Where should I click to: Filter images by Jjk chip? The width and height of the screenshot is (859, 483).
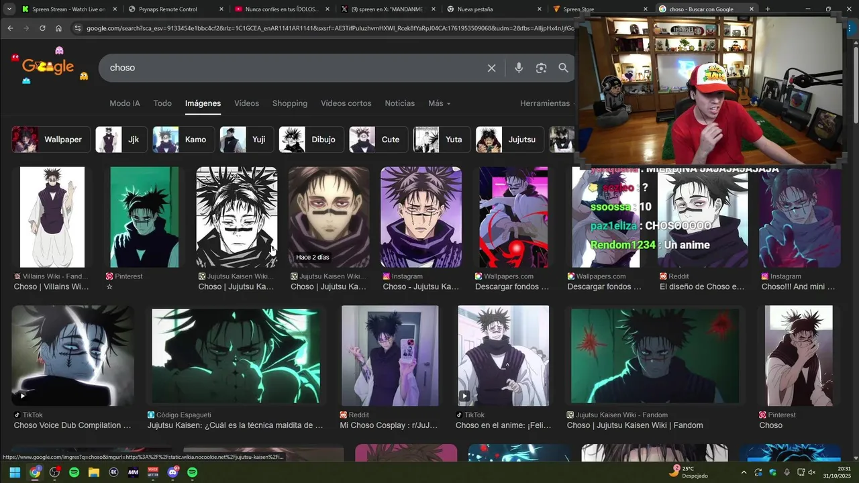(121, 140)
